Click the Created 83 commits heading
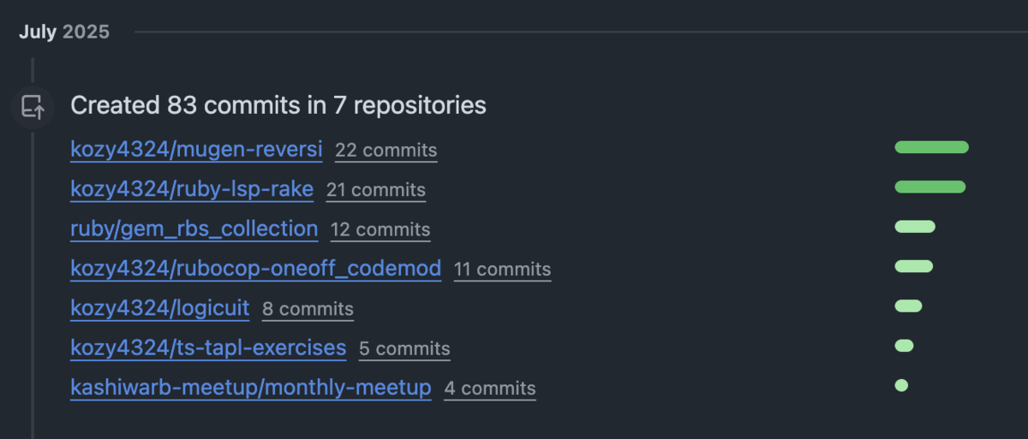Viewport: 1028px width, 439px height. pos(278,105)
